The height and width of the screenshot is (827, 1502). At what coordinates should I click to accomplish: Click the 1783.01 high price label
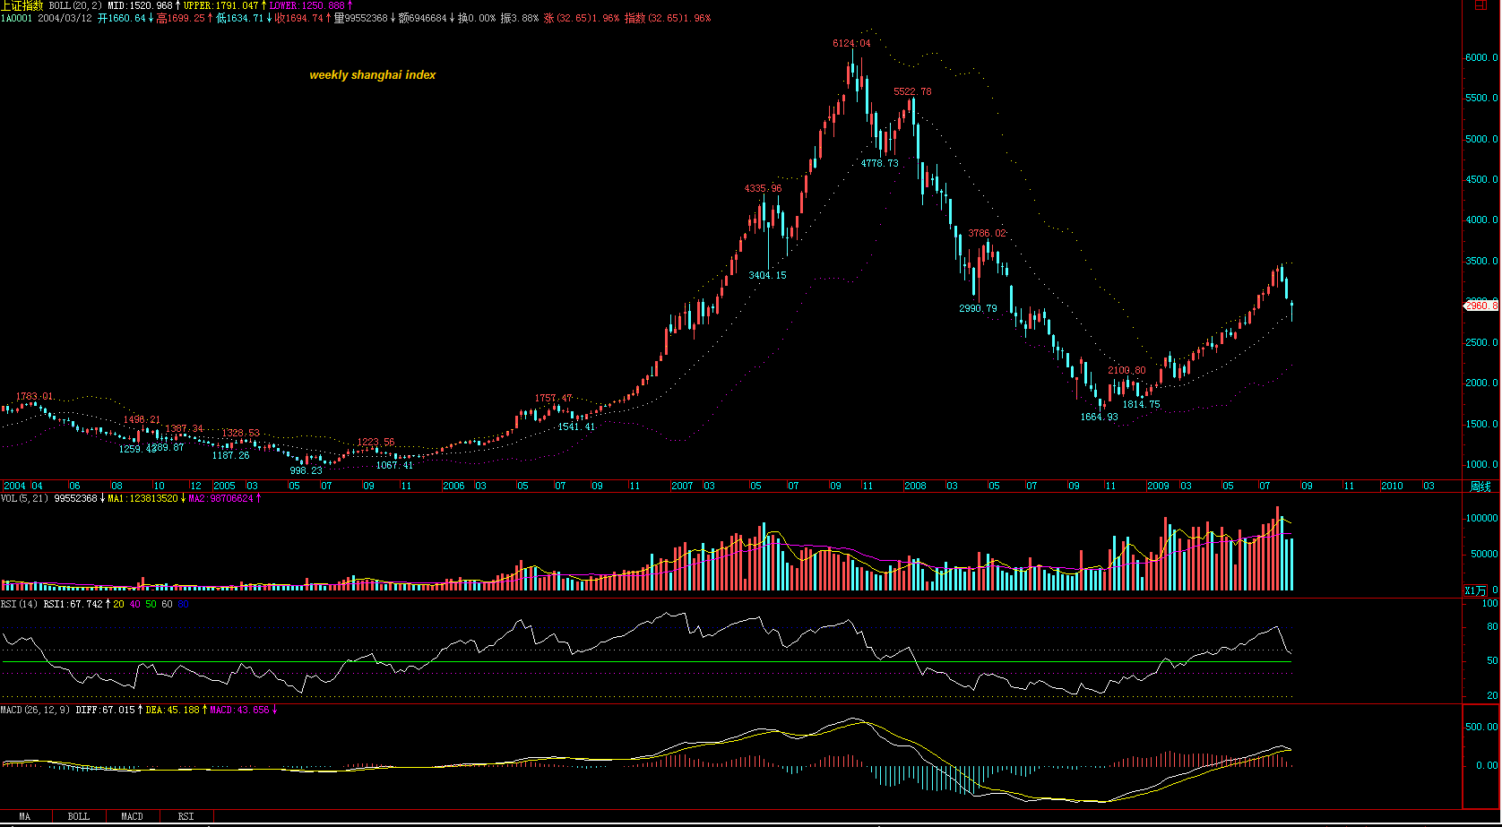[x=34, y=396]
